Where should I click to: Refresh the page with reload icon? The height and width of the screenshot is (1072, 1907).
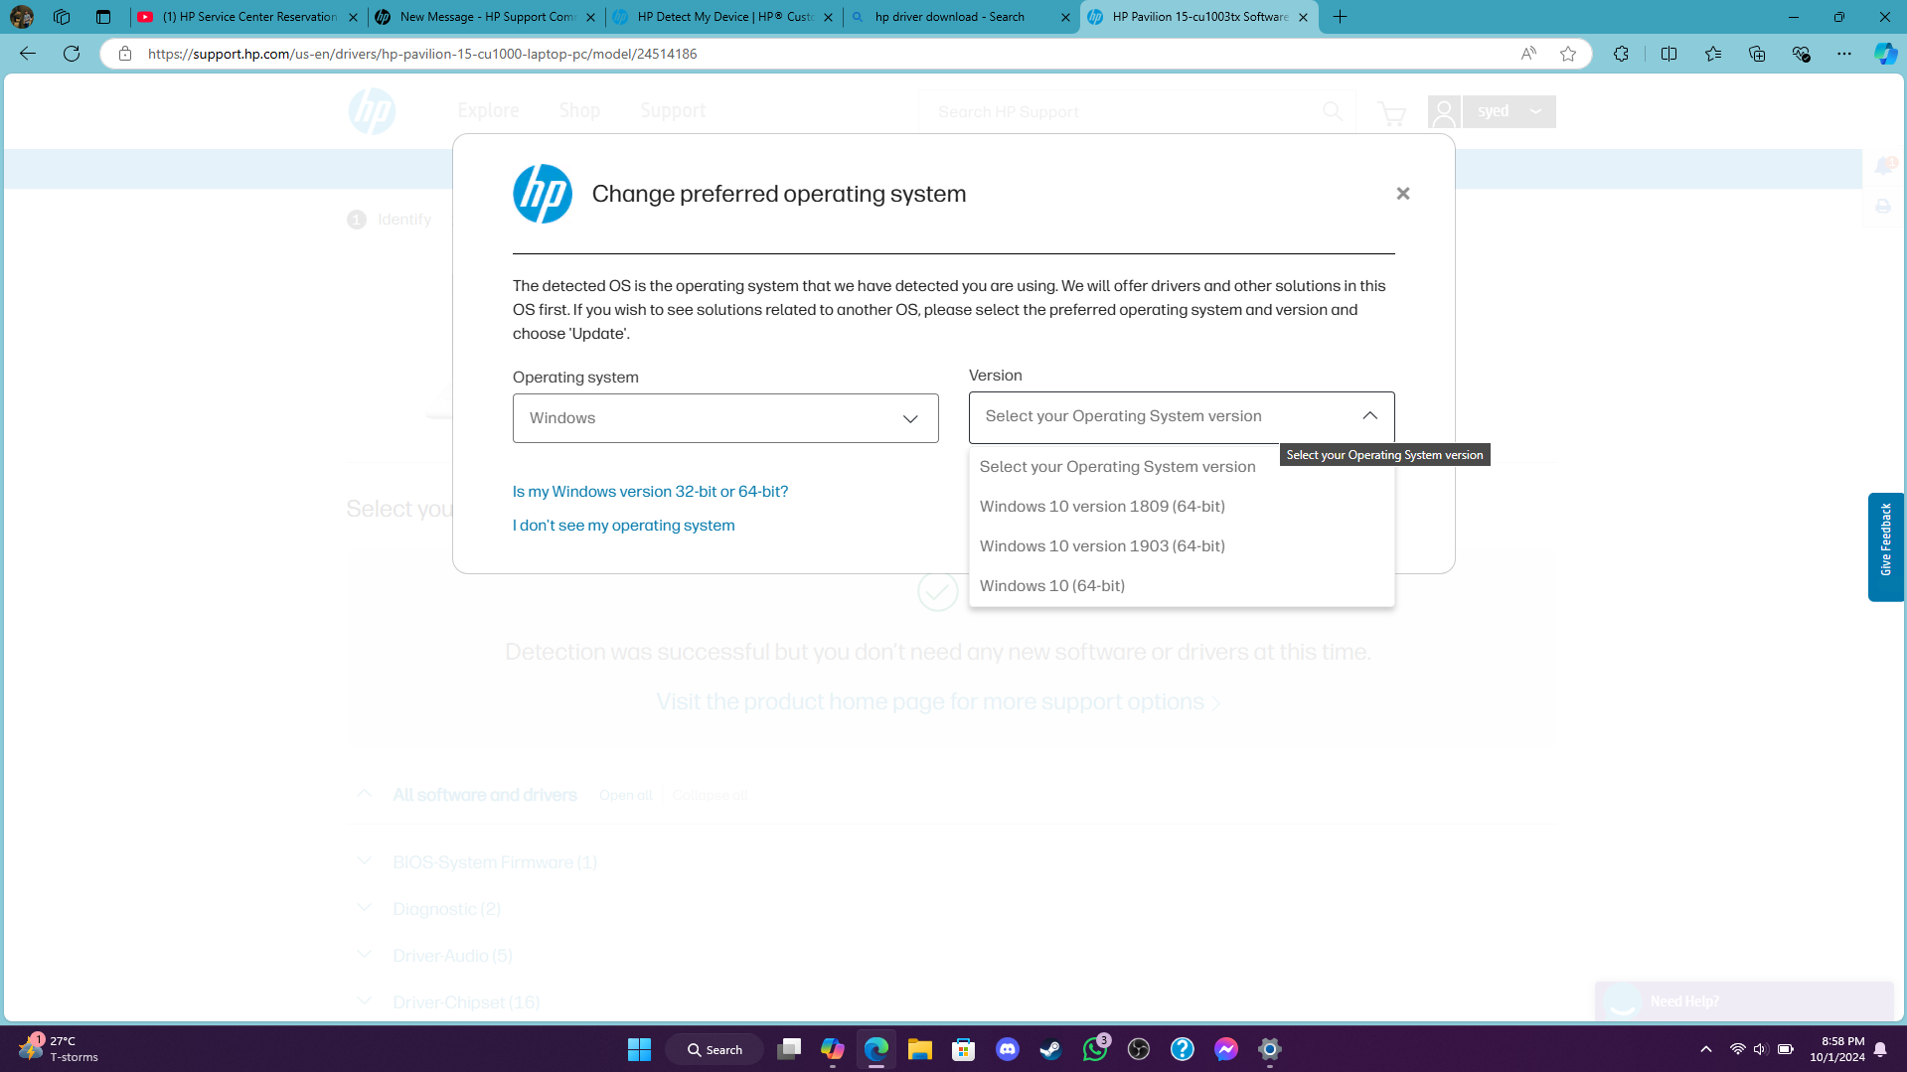point(72,54)
